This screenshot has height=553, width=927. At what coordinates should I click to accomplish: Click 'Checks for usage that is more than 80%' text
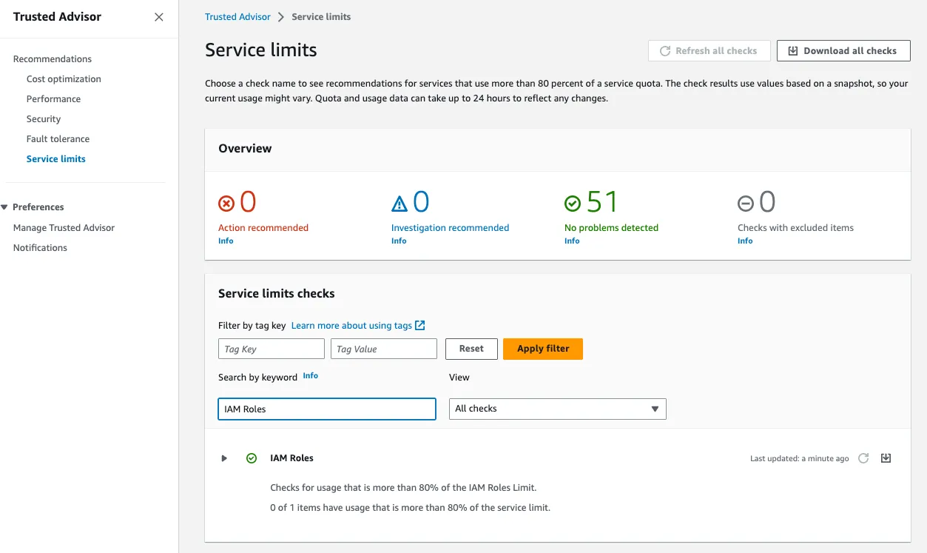403,488
